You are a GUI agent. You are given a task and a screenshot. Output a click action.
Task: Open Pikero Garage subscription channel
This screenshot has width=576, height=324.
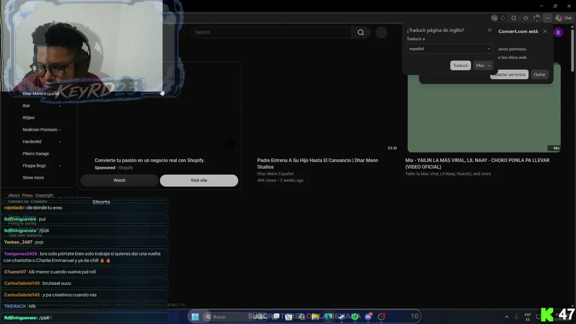pyautogui.click(x=36, y=154)
